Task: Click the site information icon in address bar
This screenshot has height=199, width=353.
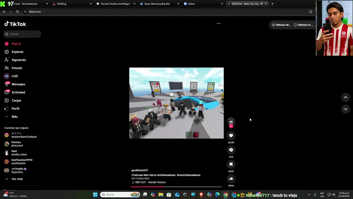Action: [x=25, y=12]
